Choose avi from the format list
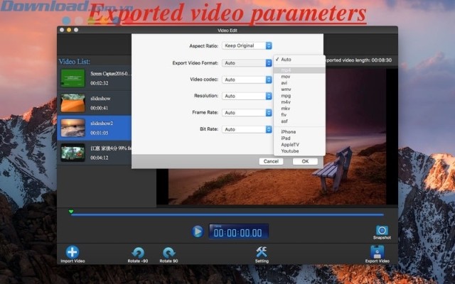The width and height of the screenshot is (455, 284). pyautogui.click(x=299, y=83)
